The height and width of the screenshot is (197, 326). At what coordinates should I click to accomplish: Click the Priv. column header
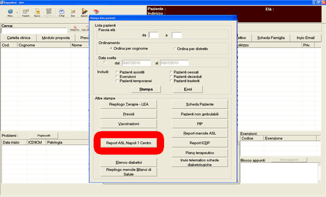[x=308, y=45]
